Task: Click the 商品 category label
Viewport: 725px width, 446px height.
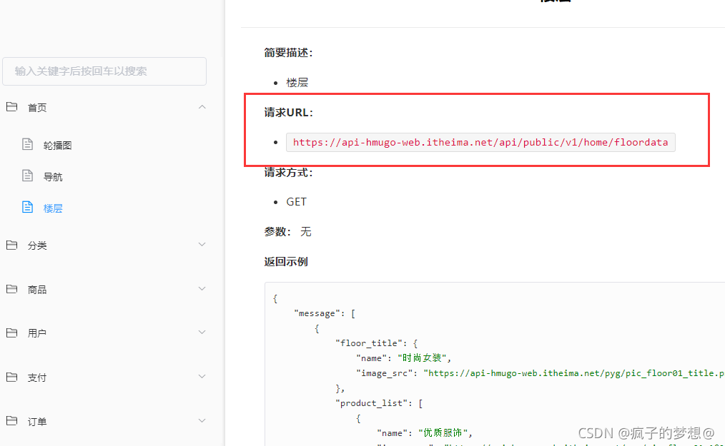Action: pyautogui.click(x=37, y=290)
